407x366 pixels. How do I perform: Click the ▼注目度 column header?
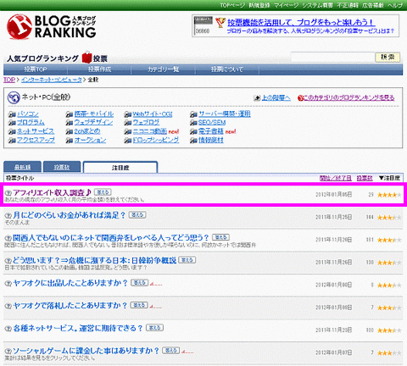tap(389, 178)
